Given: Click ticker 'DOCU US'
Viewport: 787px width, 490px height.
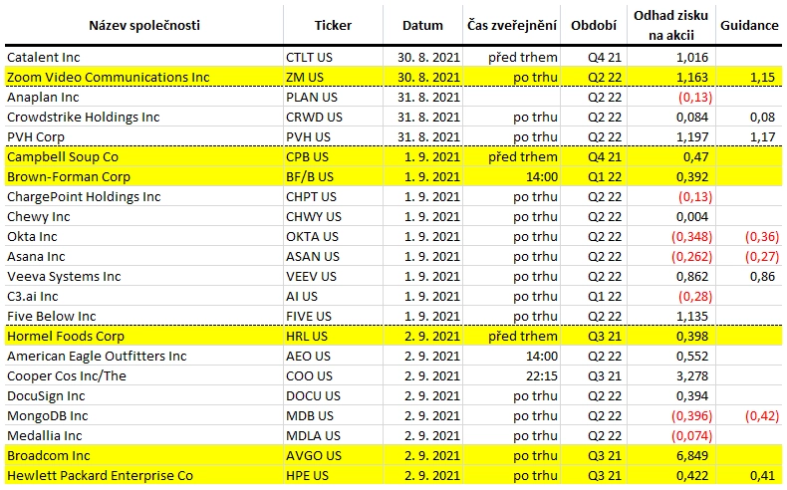Looking at the screenshot, I should [x=313, y=396].
